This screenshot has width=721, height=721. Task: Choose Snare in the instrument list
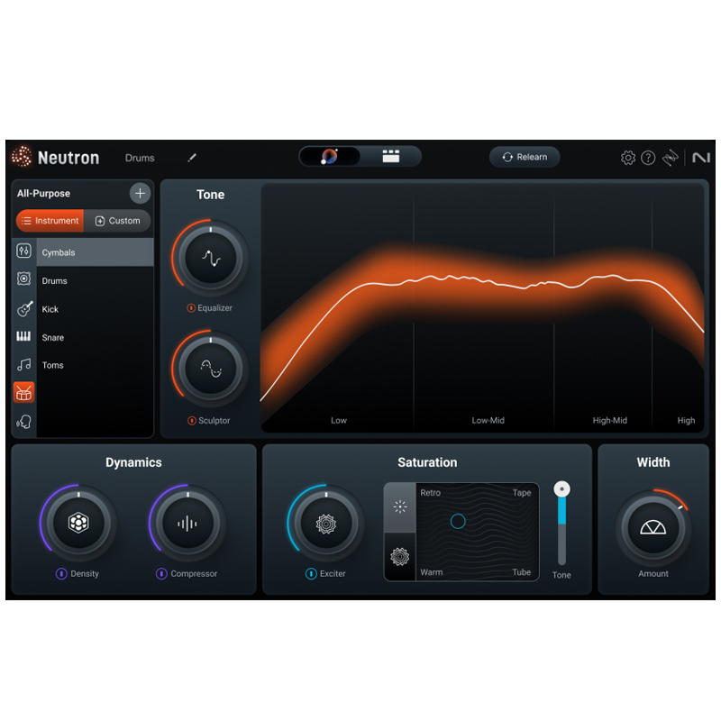point(95,337)
